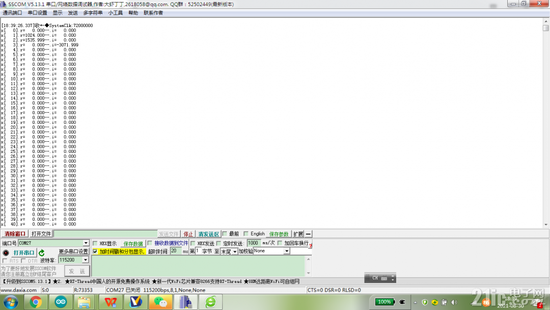Viewport: 550px width, 310px height.
Task: Expand the COM27 port dropdown
Action: point(86,243)
